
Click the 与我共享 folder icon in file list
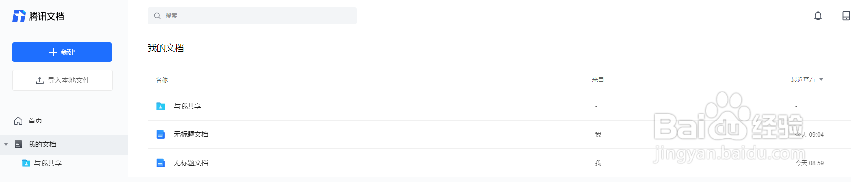(x=161, y=106)
